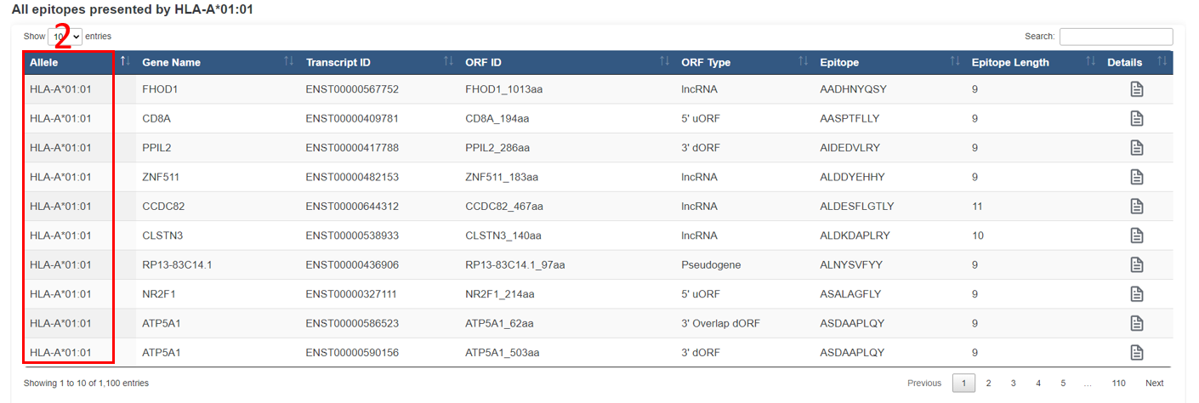Sort by Epitope column header
This screenshot has height=403, width=1199.
coord(839,62)
